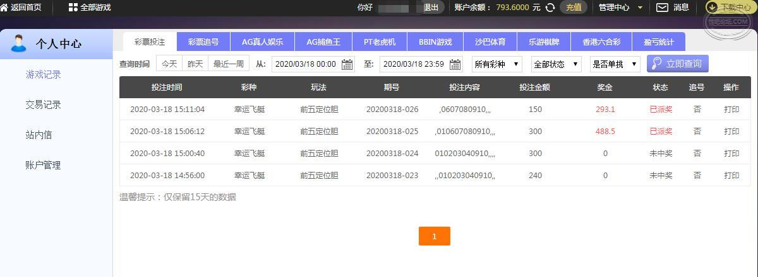Click the start date field 2020/03/18 00:00
The image size is (758, 277).
(314, 64)
